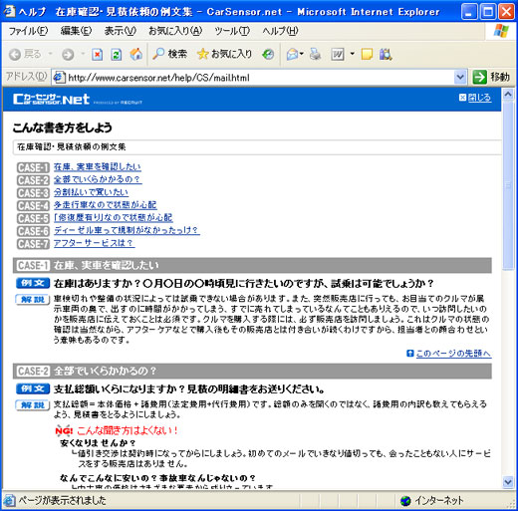518x511 pixels.
Task: Open the Favorites (お気に入り) star button
Action: tap(224, 54)
